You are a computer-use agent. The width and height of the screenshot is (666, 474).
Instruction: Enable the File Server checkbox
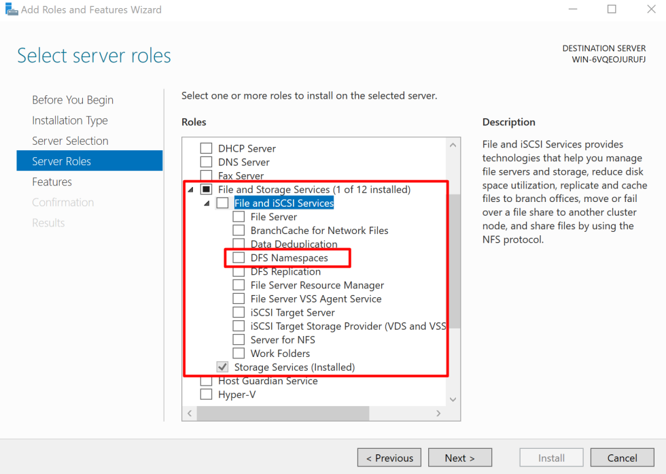(239, 216)
